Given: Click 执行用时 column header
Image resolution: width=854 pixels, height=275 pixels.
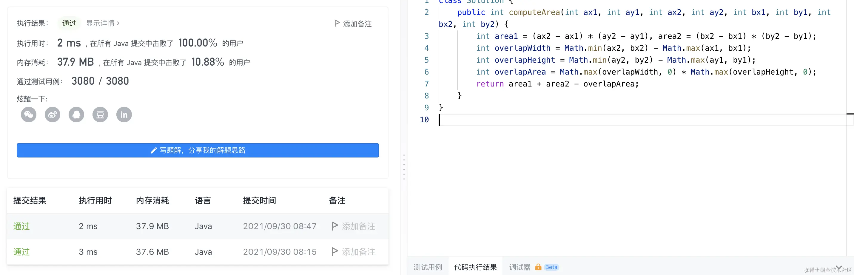Looking at the screenshot, I should pyautogui.click(x=95, y=200).
